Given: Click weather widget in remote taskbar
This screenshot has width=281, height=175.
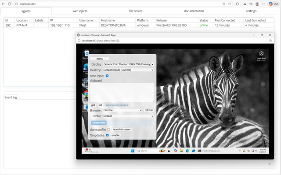Looking at the screenshot, I should 91,151.
